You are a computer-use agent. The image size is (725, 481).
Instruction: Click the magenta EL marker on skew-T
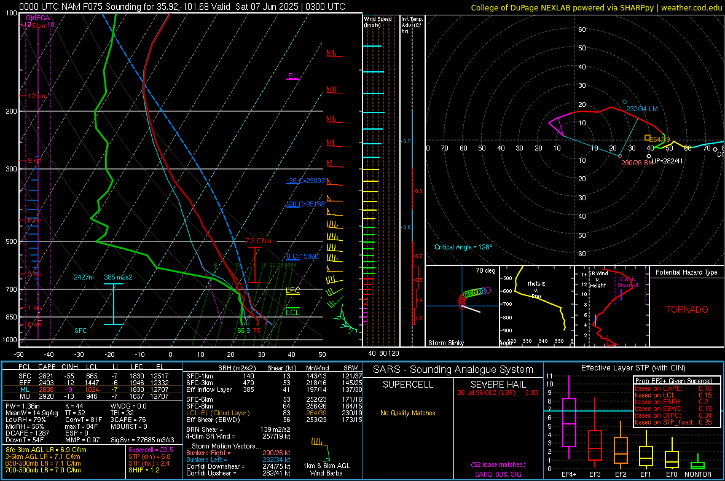pos(292,76)
